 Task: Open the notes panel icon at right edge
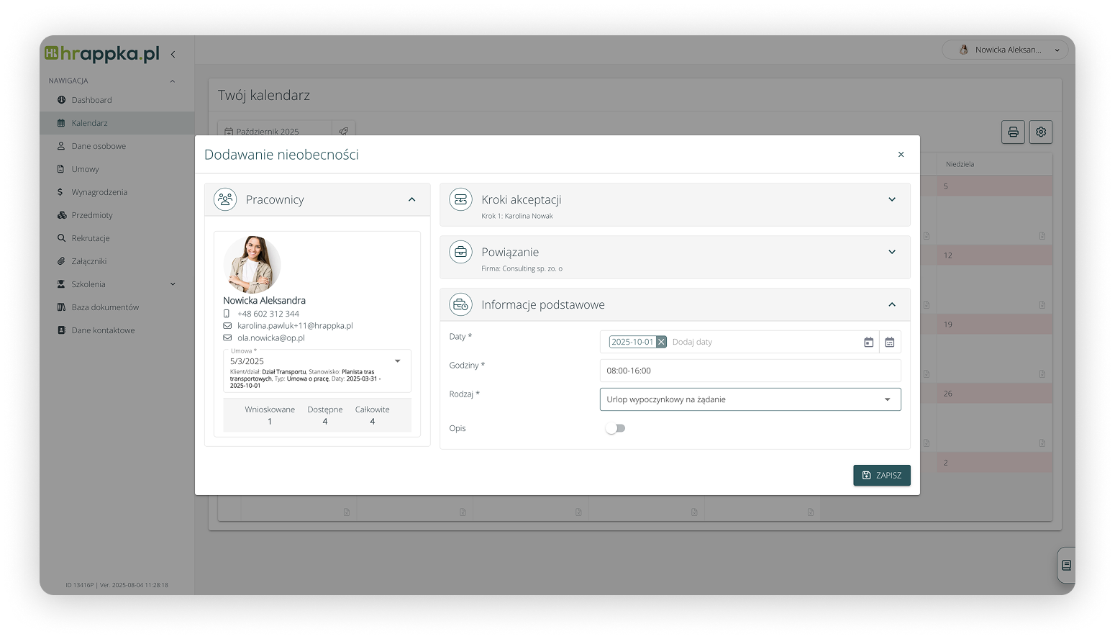(1066, 566)
